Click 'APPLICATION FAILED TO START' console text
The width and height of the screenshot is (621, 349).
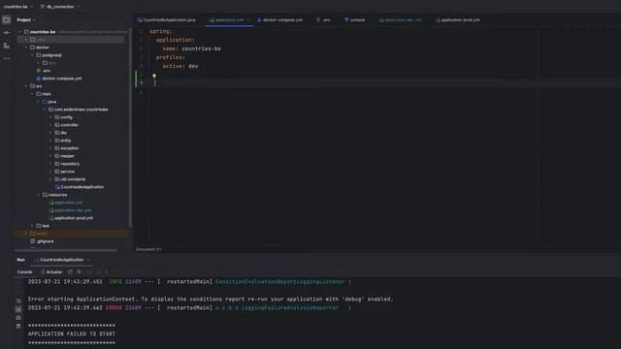point(71,333)
